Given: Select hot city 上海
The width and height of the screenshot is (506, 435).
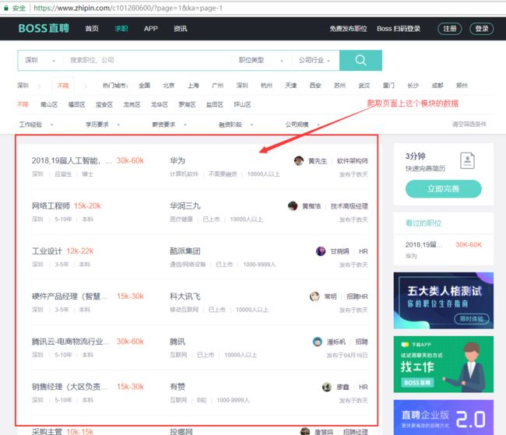Looking at the screenshot, I should point(193,86).
